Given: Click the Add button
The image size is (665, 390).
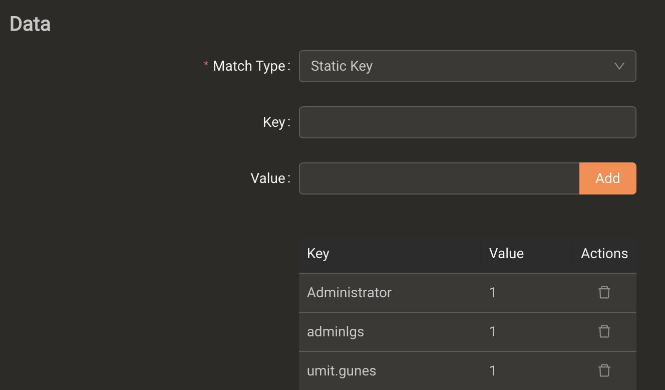Looking at the screenshot, I should (x=608, y=178).
